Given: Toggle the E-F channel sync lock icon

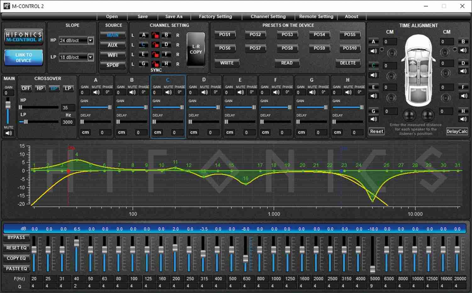Looking at the screenshot, I should (155, 55).
